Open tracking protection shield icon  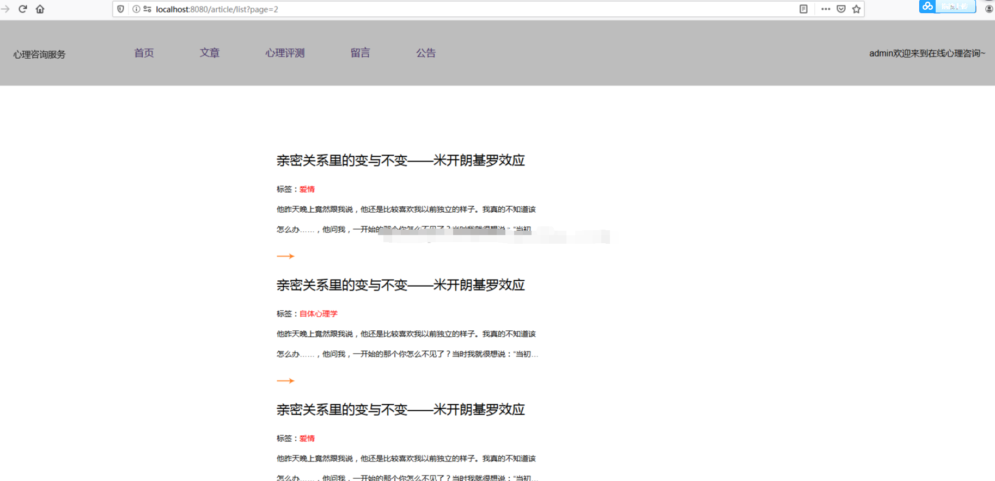121,9
